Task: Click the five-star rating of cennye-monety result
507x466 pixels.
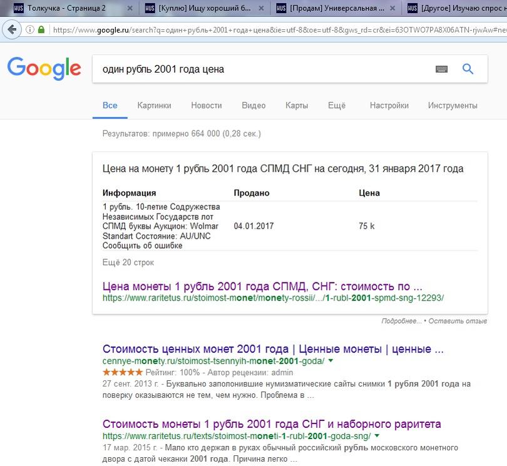Action: pyautogui.click(x=123, y=372)
